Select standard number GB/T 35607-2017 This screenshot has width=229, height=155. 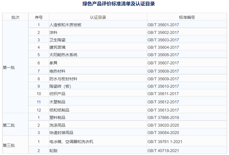(163, 63)
